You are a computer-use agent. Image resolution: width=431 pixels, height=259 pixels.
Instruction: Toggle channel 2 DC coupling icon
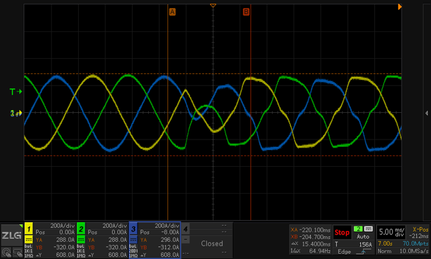(81, 240)
